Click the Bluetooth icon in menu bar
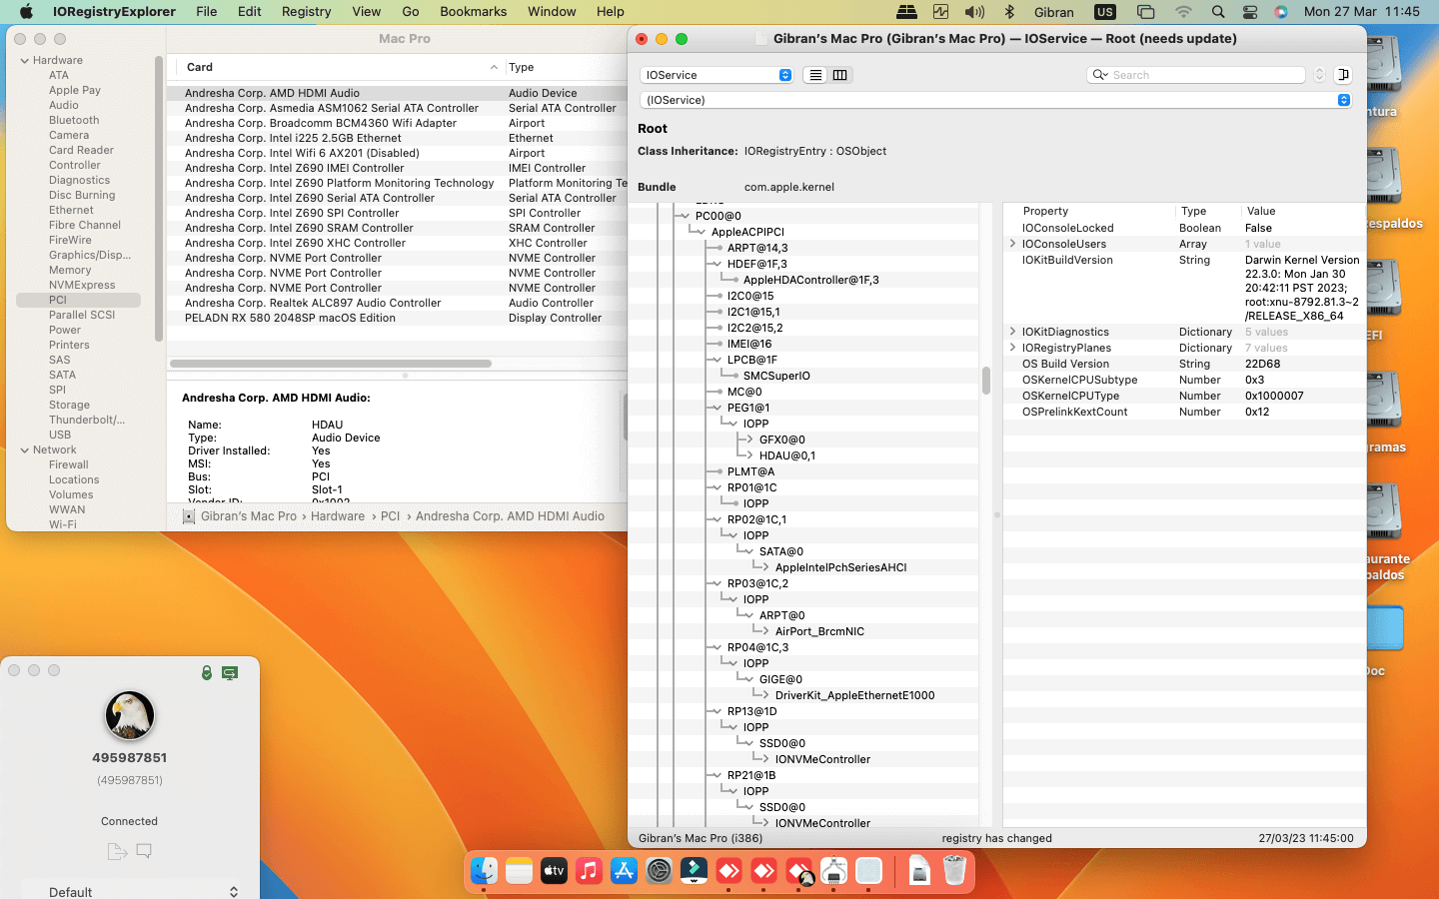Screen dimensions: 1439x899 pos(1009,12)
